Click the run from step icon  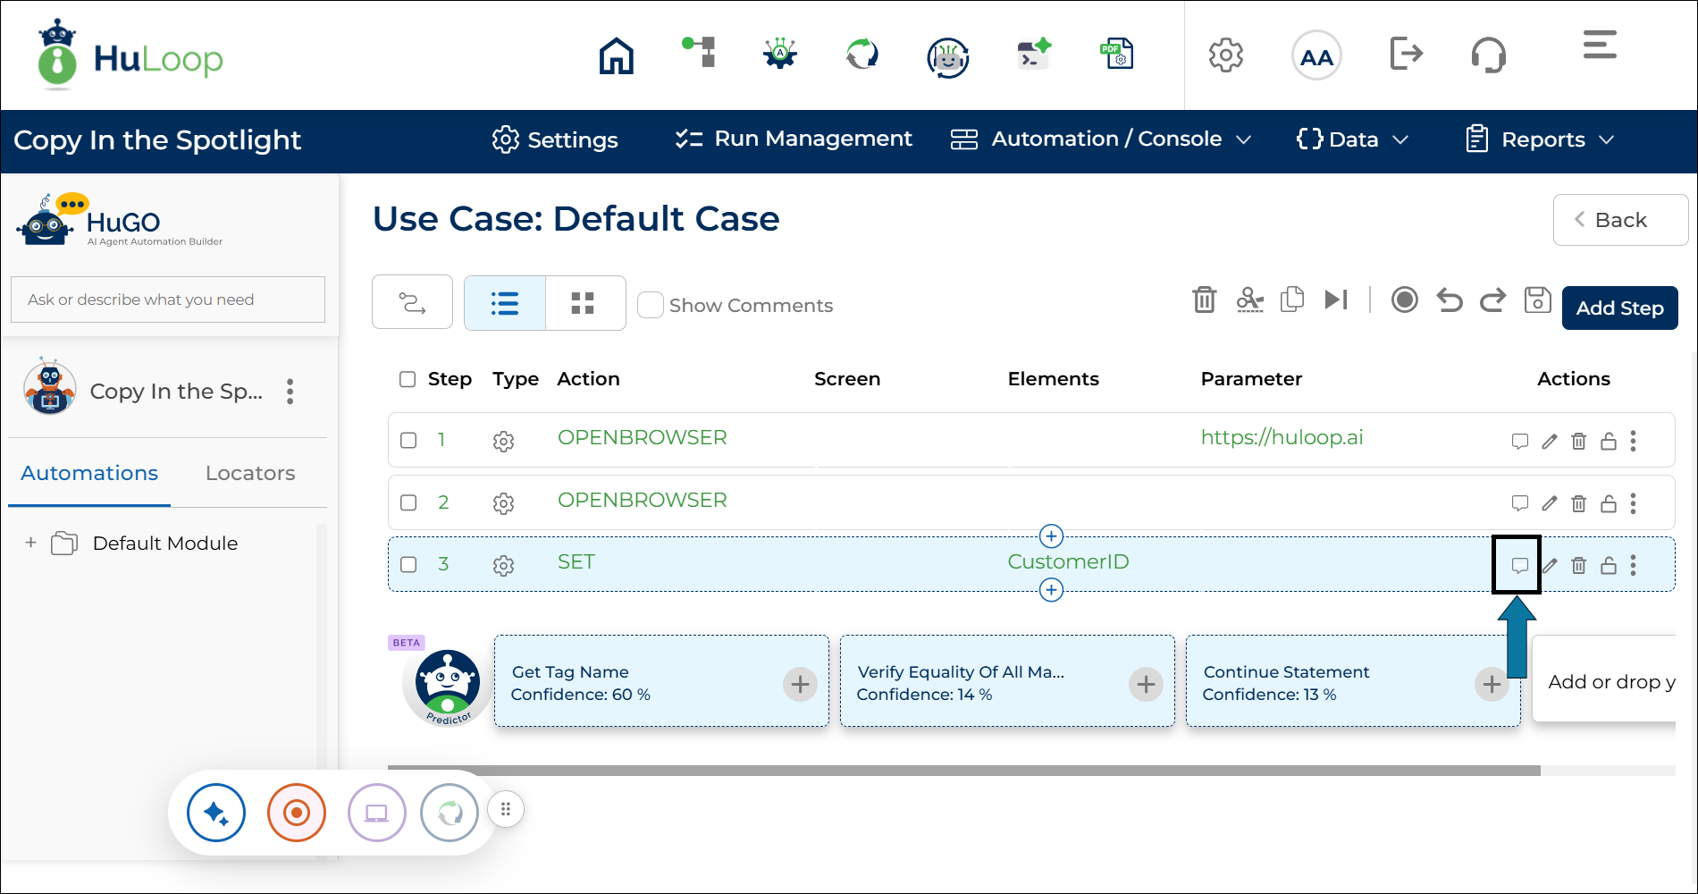pos(1336,299)
